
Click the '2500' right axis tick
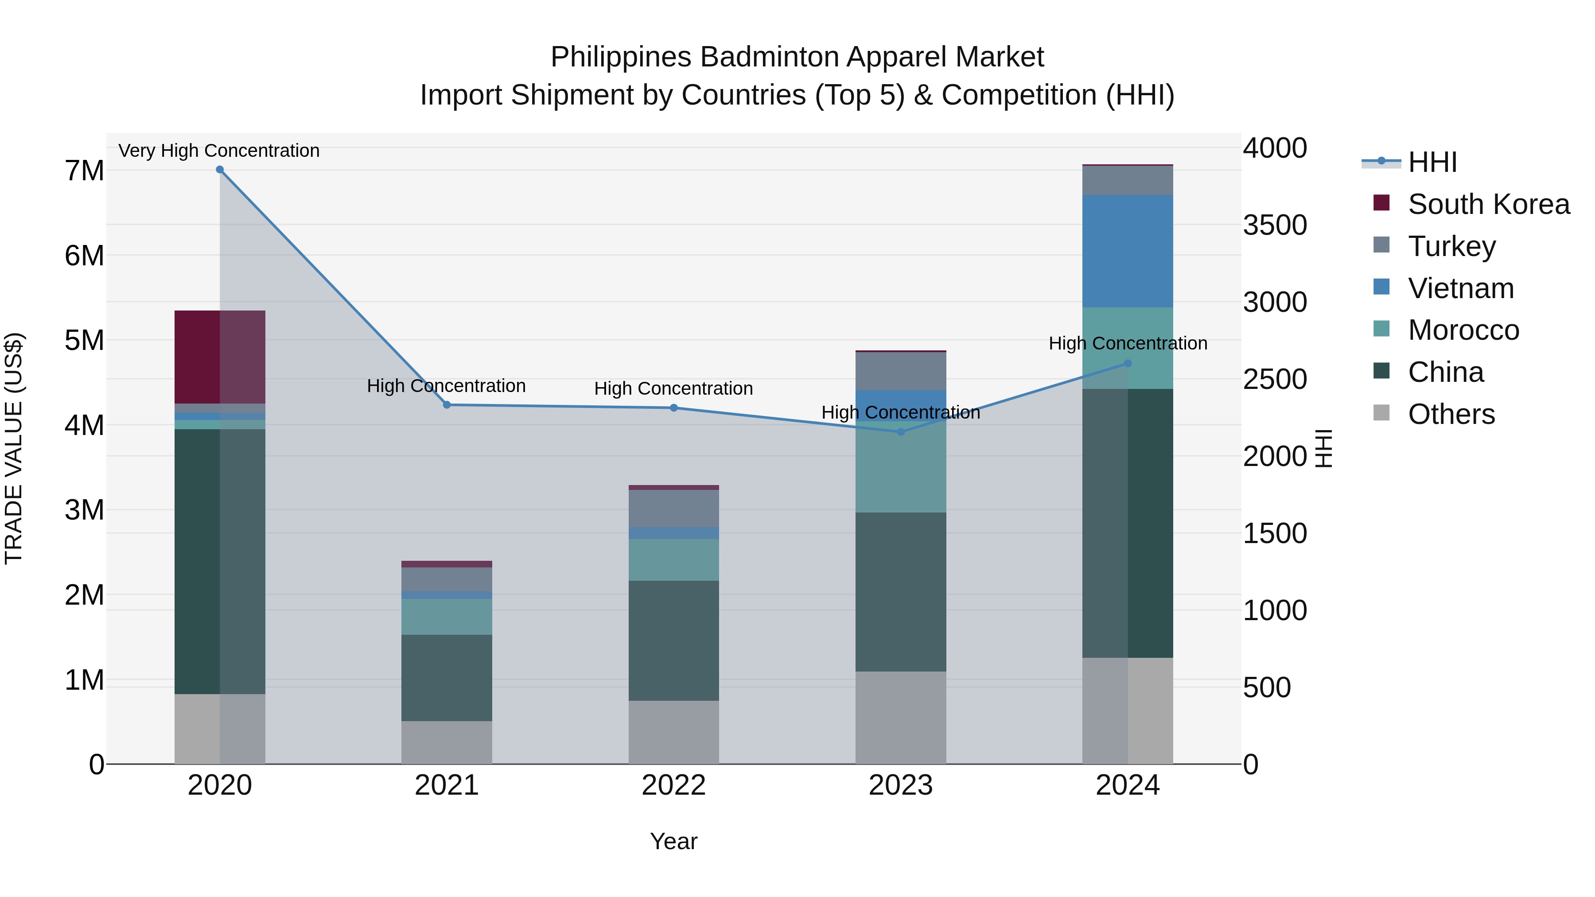click(1276, 380)
